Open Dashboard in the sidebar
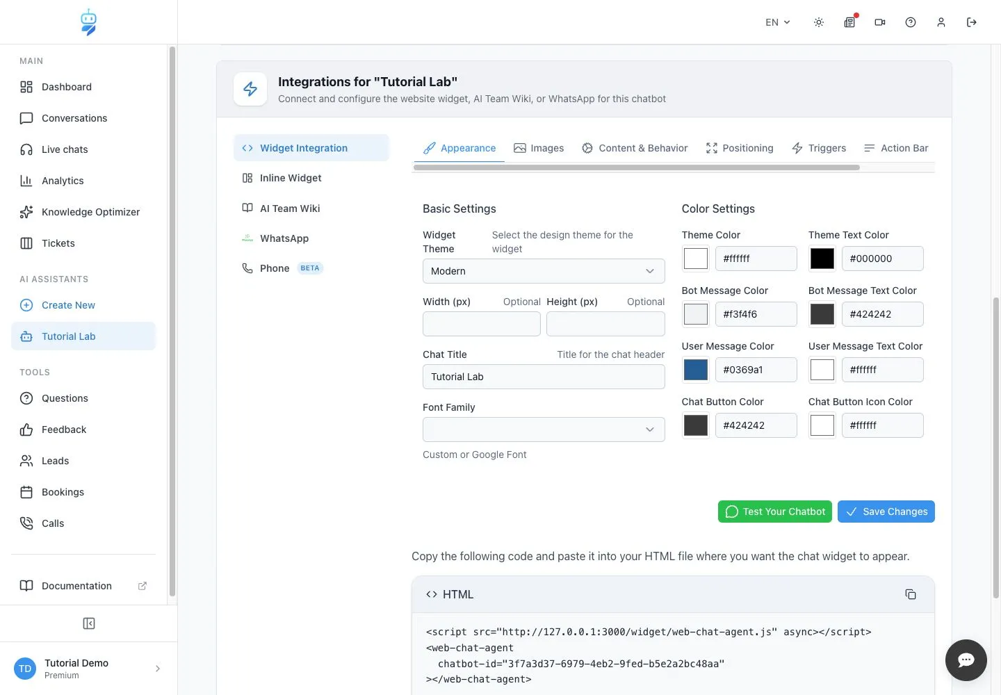The height and width of the screenshot is (695, 1001). [83, 87]
